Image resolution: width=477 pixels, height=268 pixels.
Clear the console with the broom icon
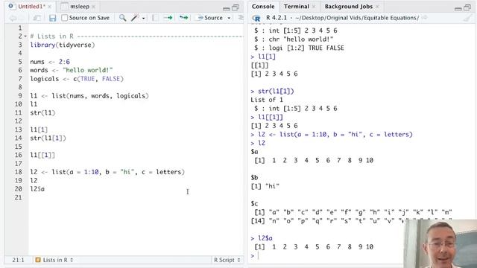(467, 18)
